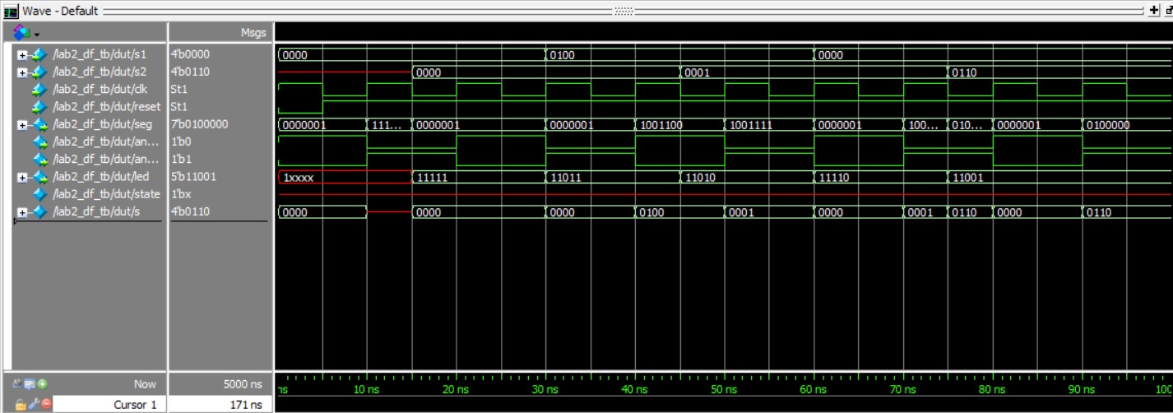Click the 171 ns cursor time value
This screenshot has height=413, width=1173.
point(220,404)
